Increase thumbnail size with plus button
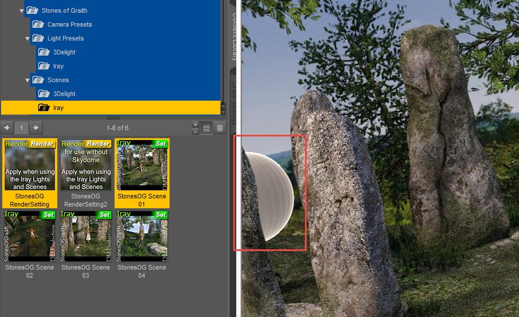Viewport: 519px width, 317px height. (196, 124)
